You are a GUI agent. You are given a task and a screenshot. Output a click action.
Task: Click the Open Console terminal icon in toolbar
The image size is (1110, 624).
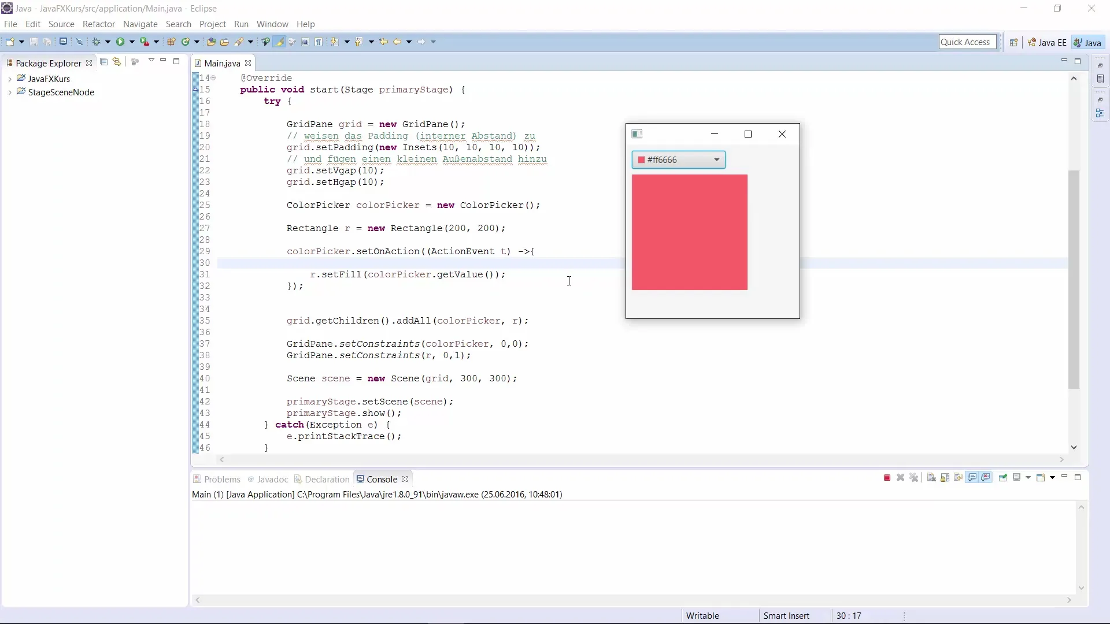63,42
